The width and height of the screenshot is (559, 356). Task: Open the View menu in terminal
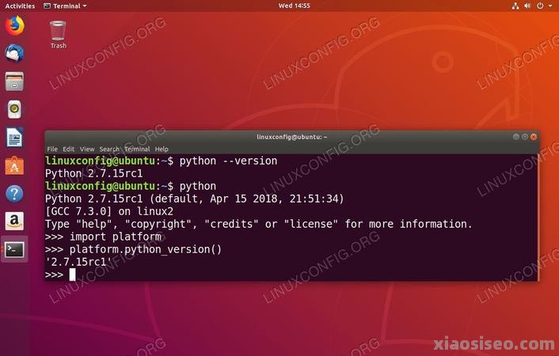[x=87, y=149]
